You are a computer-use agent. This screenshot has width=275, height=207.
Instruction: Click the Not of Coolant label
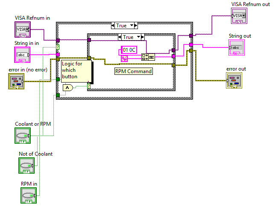pos(35,154)
